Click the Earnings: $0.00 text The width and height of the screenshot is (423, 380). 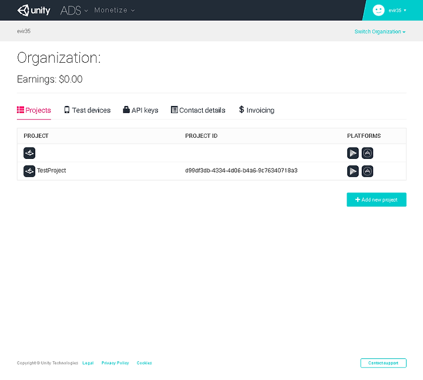click(x=49, y=79)
